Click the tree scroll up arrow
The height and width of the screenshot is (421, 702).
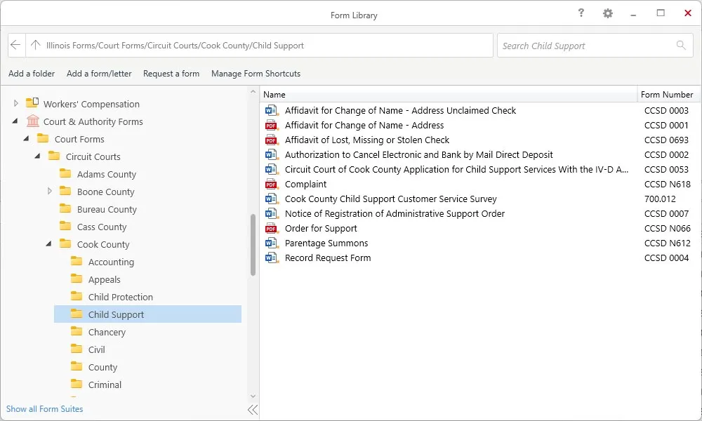coord(253,92)
